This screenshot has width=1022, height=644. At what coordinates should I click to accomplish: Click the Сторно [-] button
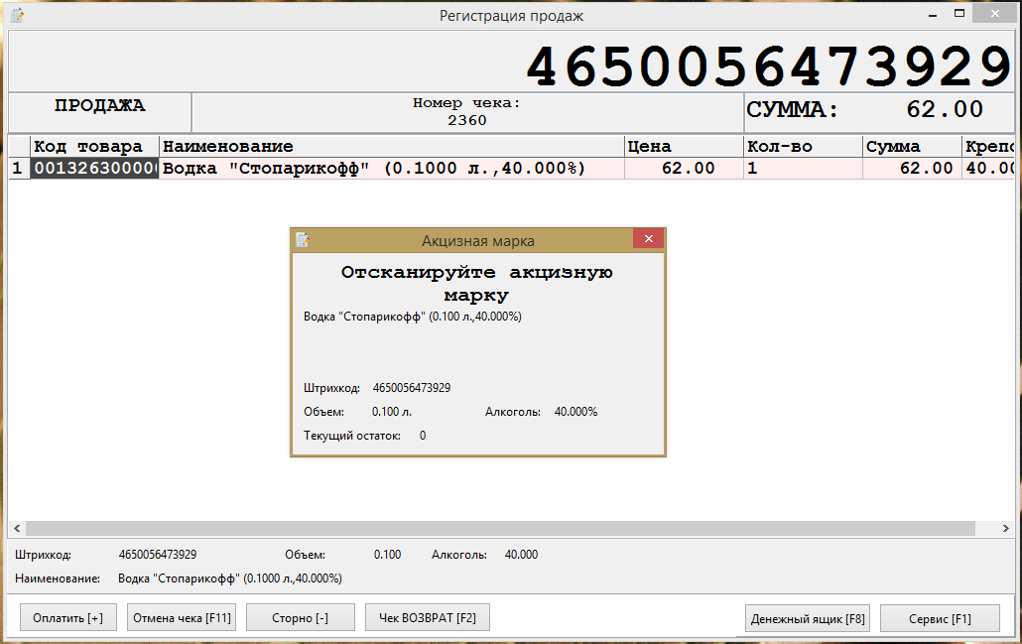pyautogui.click(x=300, y=618)
